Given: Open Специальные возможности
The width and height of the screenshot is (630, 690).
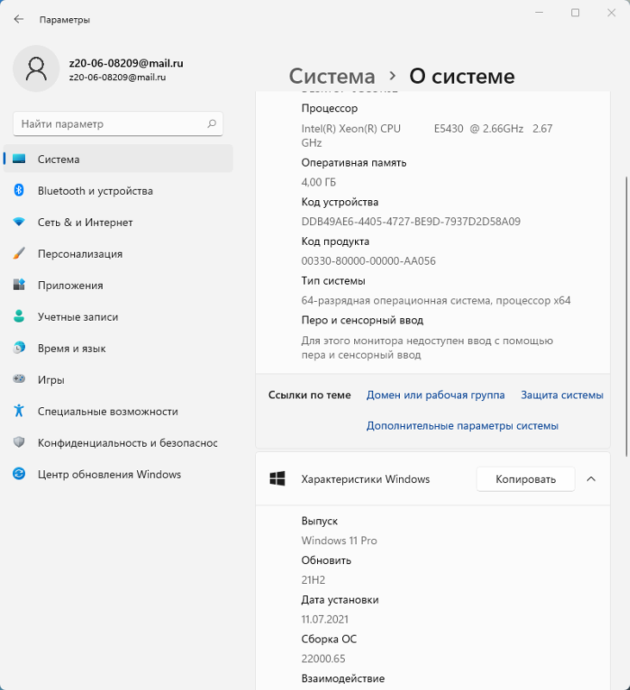Looking at the screenshot, I should coord(118,411).
